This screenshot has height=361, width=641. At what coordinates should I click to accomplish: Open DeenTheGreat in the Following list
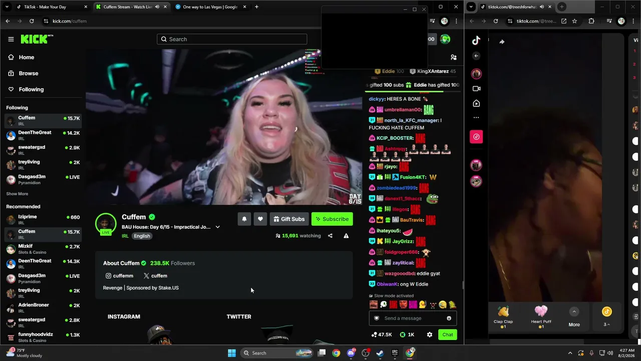tap(43, 135)
